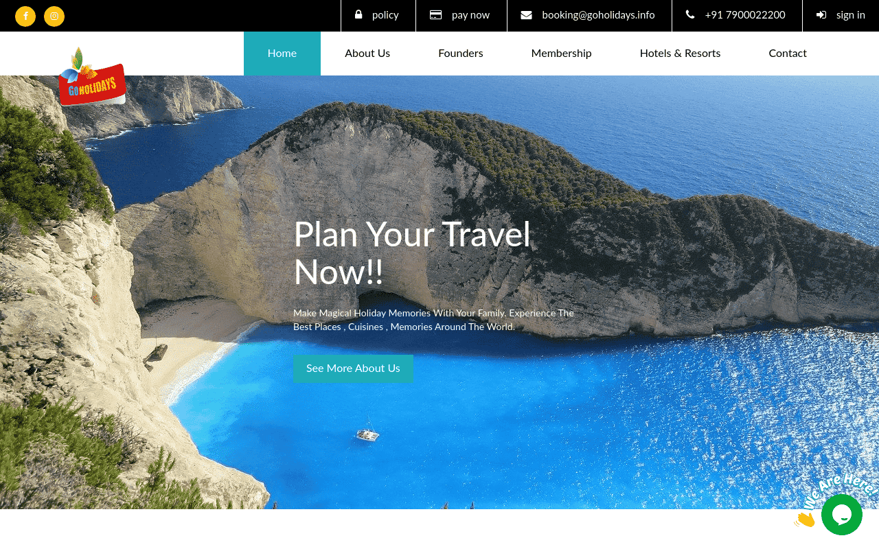Image resolution: width=879 pixels, height=549 pixels.
Task: Click the booking@goholidays.info email link
Action: 598,15
